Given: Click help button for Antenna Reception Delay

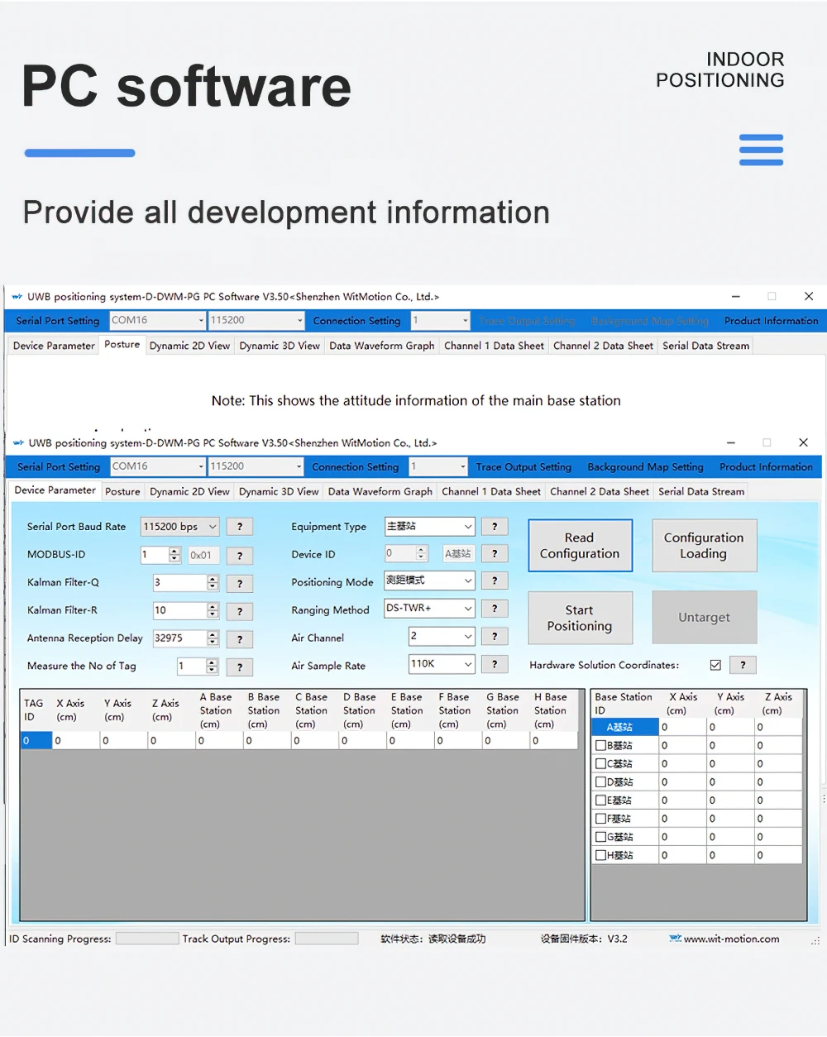Looking at the screenshot, I should point(240,639).
